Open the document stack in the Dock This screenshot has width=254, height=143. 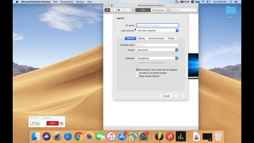tap(196, 136)
